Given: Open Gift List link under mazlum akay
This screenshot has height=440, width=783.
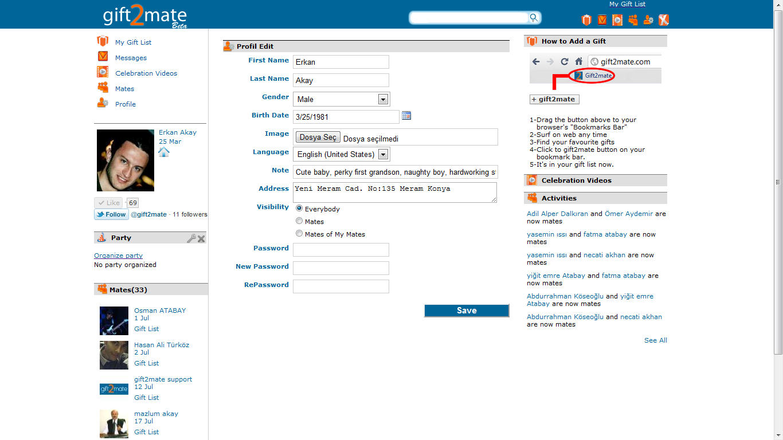Looking at the screenshot, I should pos(147,432).
